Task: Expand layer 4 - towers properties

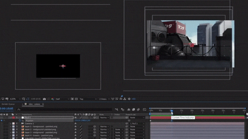Action: click(x=11, y=136)
